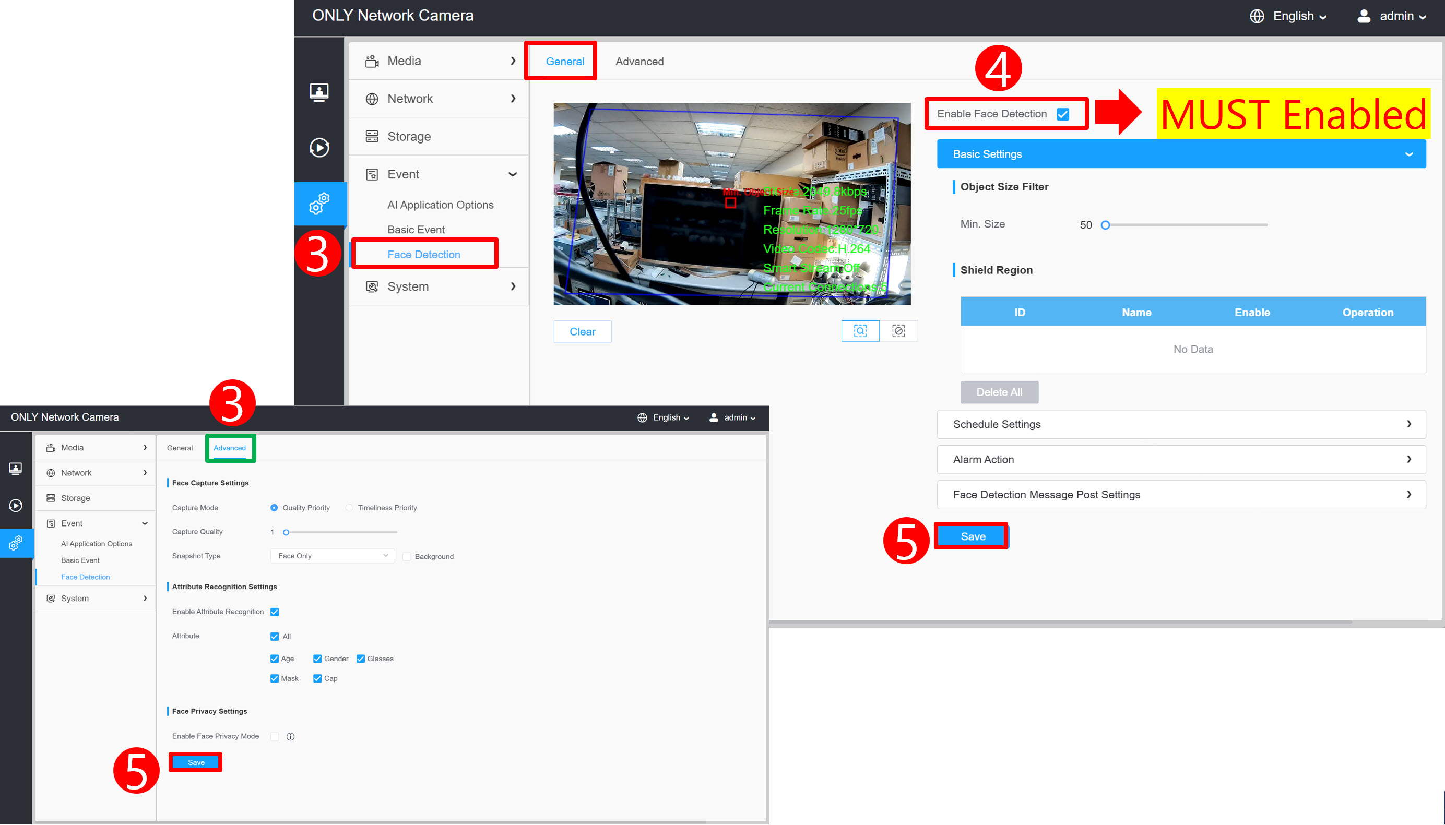Click info icon beside Face Privacy Mode
Screen dimensions: 1445x825
pos(291,737)
